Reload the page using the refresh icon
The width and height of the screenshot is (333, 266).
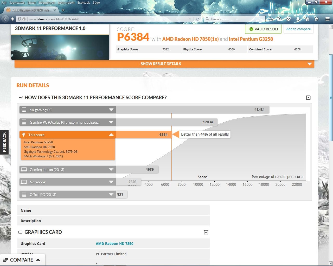[x=198, y=19]
